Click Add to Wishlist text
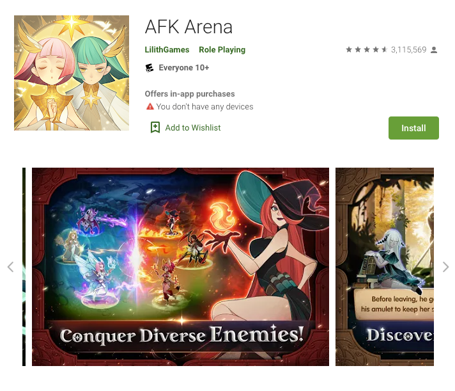 tap(193, 127)
